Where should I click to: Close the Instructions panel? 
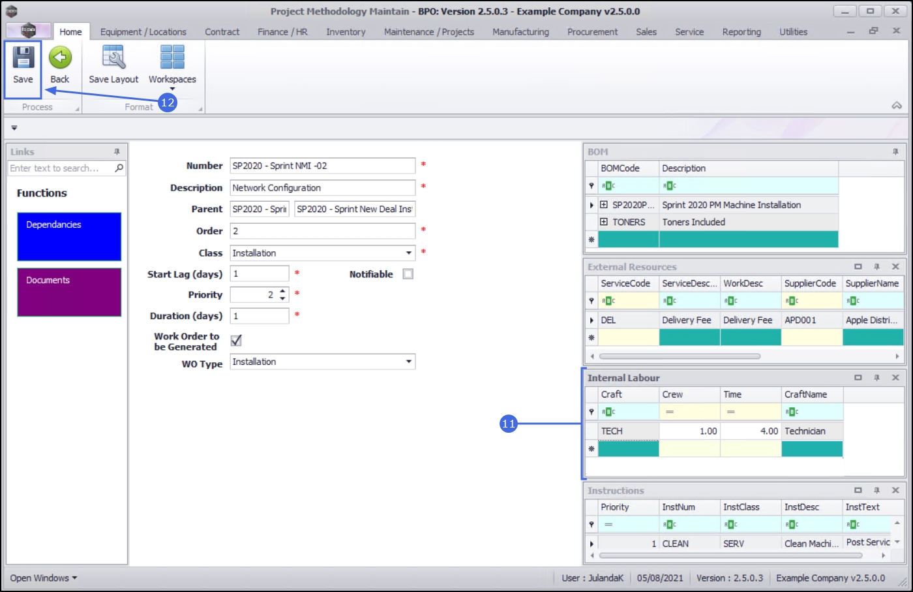coord(895,490)
